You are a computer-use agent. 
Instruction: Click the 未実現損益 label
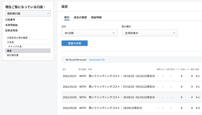click(x=12, y=25)
